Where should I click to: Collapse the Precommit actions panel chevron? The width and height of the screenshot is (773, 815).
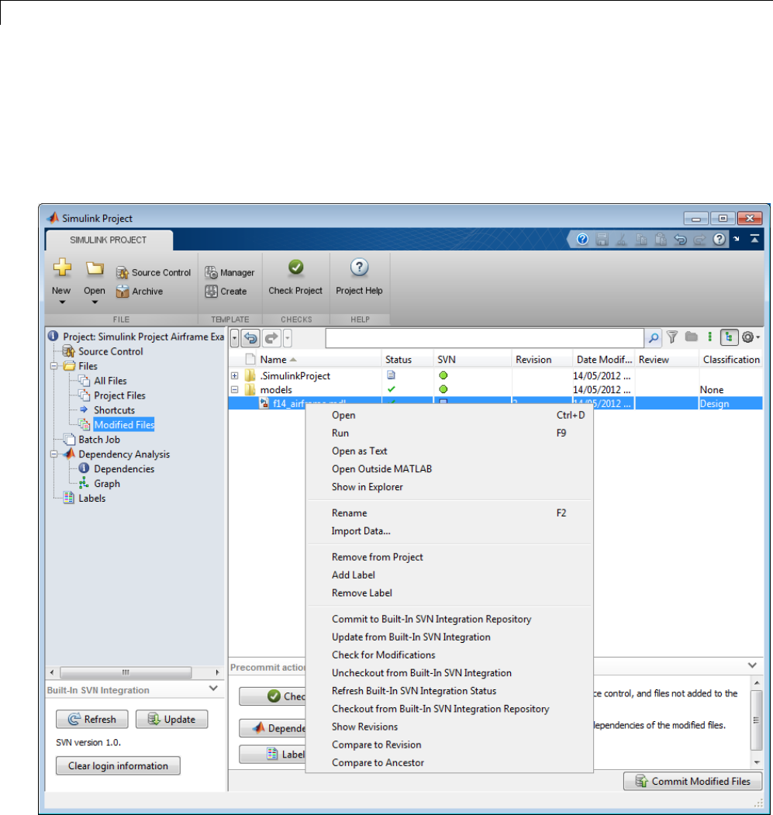point(752,665)
